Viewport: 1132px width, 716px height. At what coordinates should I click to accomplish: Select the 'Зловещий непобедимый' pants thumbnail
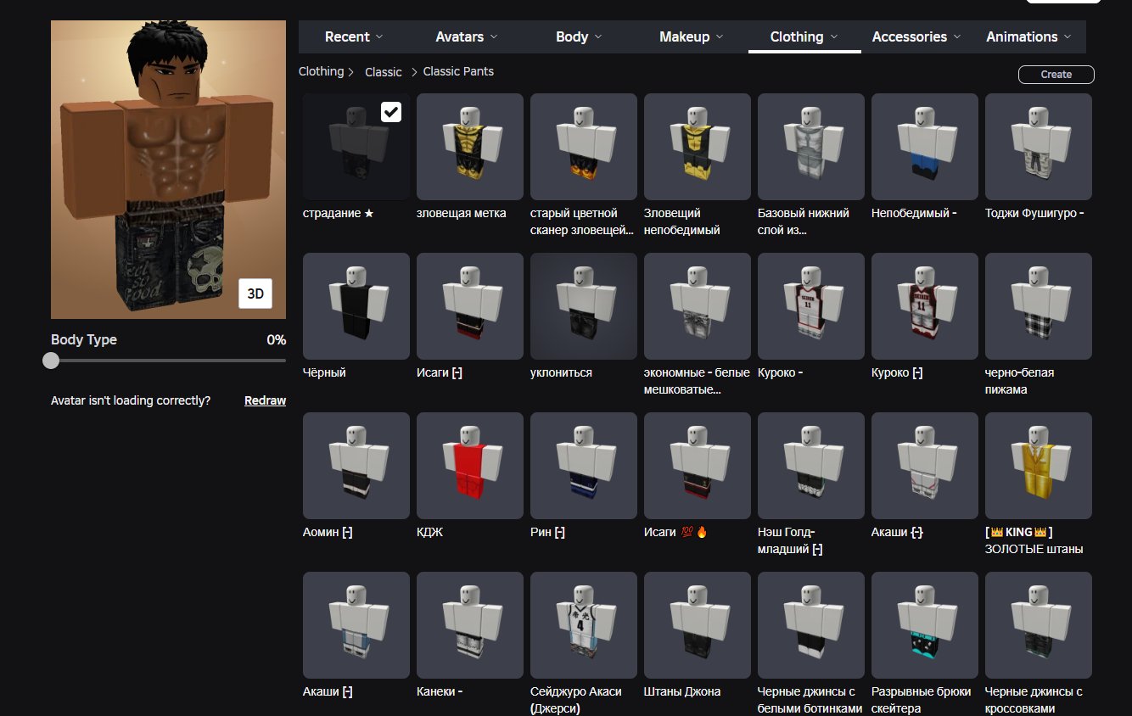click(698, 147)
